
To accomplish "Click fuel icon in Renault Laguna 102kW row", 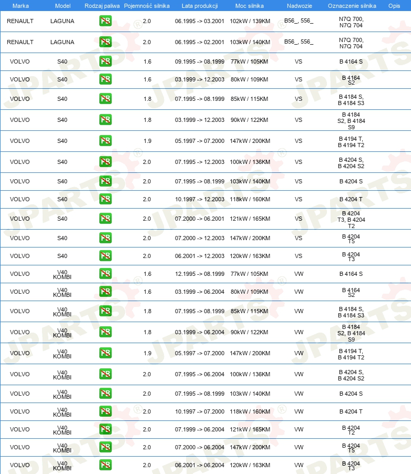I will click(x=105, y=21).
